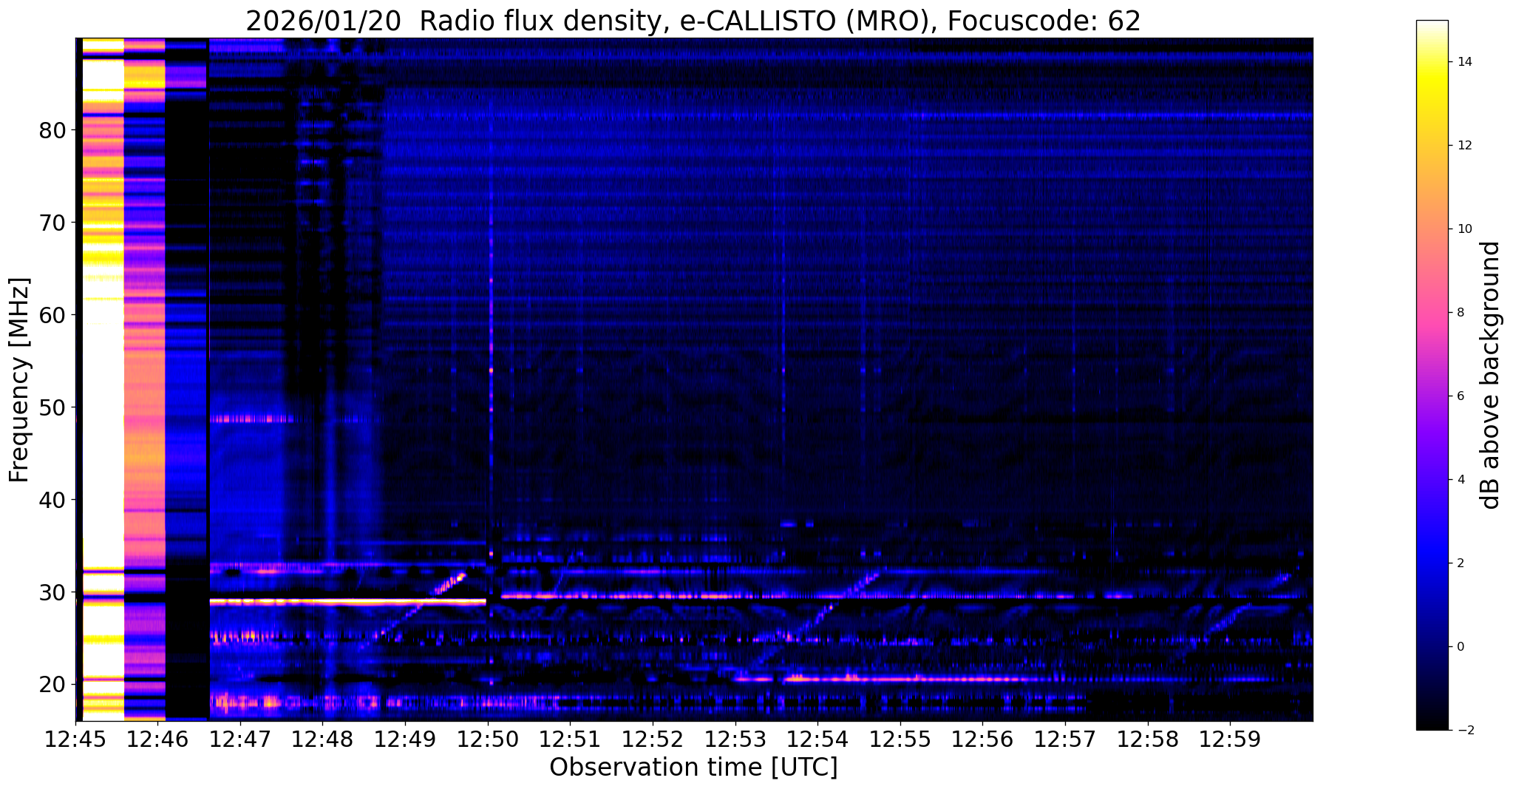Click the blue band of the colorbar near 2
This screenshot has height=789, width=1513.
pos(1432,563)
